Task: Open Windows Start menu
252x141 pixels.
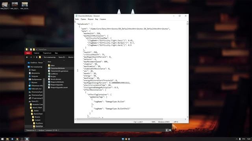Action: (2, 139)
